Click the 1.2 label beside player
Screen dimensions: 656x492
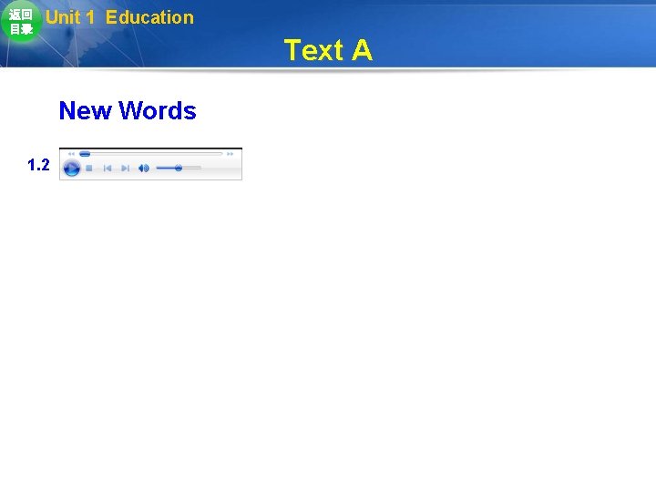pos(38,165)
